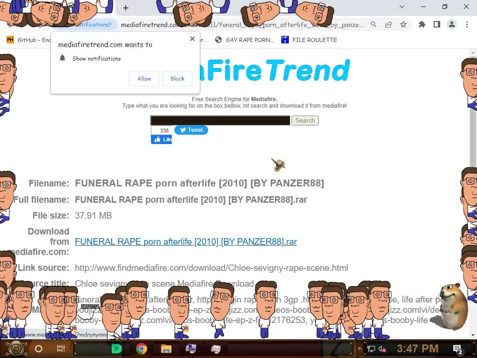Screen dimensions: 477x358
Task: Open the Cortana circle on the taskbar
Action: pos(39,349)
